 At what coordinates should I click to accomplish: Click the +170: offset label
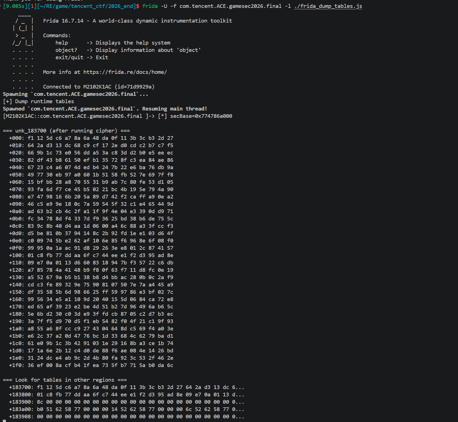coord(17,307)
